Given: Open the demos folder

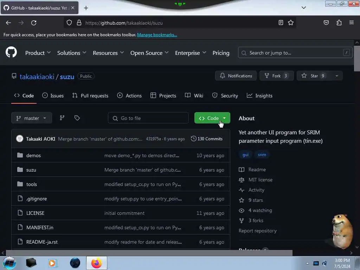Looking at the screenshot, I should point(33,155).
